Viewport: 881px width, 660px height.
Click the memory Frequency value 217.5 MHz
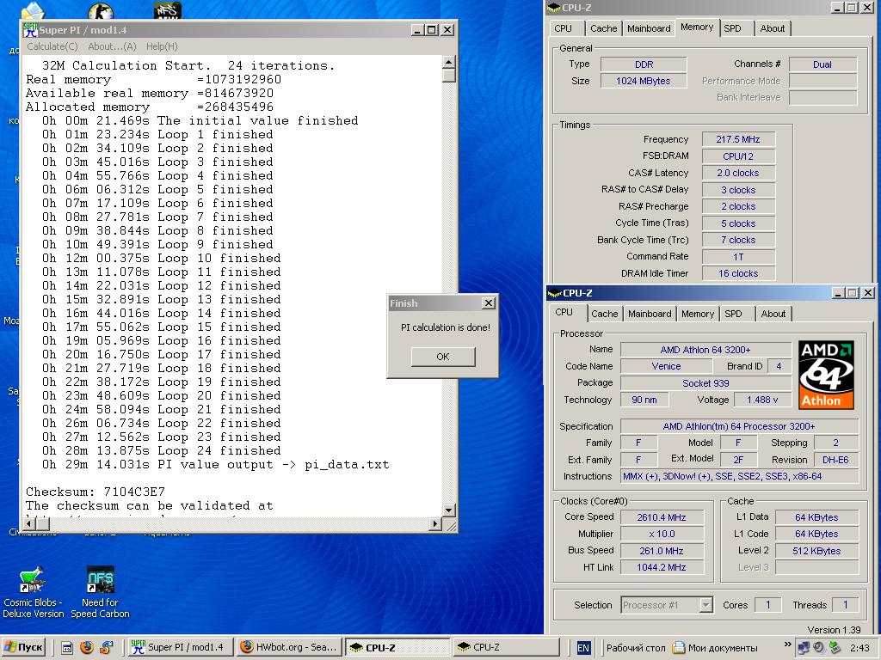(x=737, y=139)
